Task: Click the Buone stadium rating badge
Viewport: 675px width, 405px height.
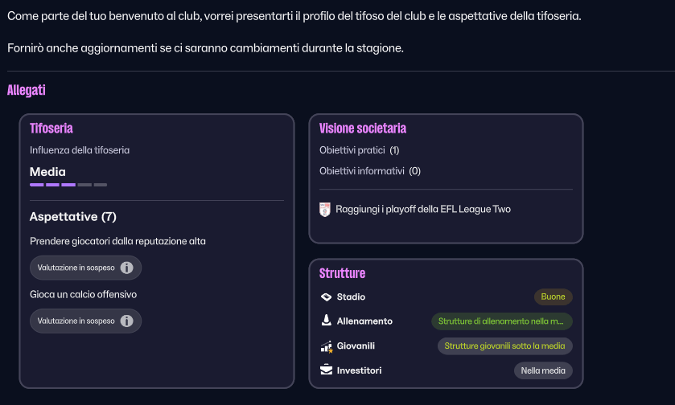Action: 553,297
